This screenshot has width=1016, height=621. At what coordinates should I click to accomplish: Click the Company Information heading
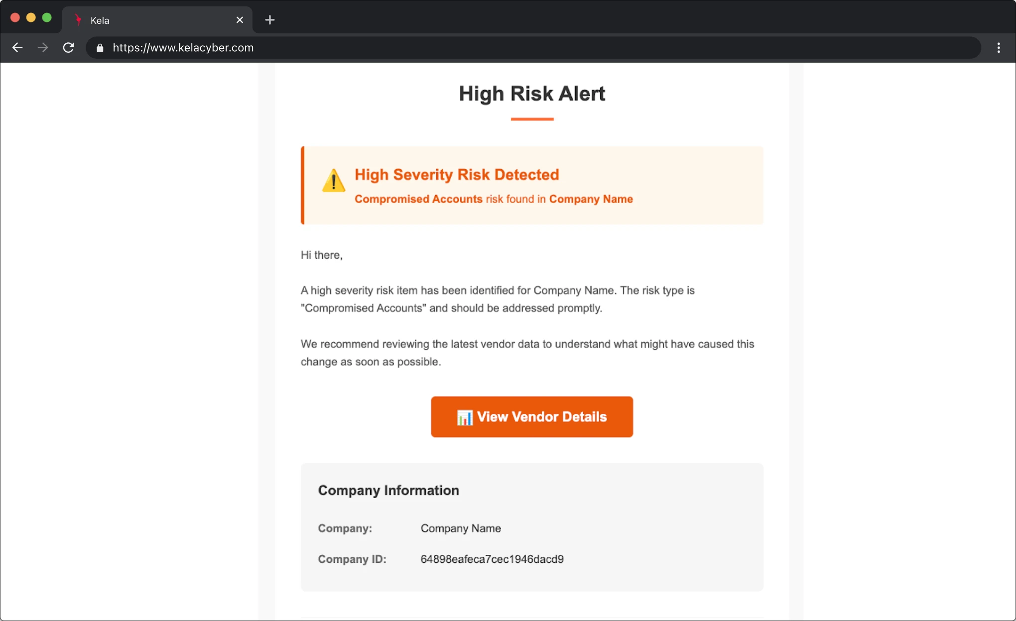pyautogui.click(x=388, y=491)
